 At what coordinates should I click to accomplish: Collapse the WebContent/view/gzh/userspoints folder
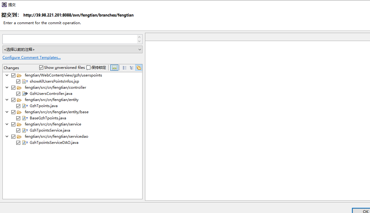coord(7,75)
